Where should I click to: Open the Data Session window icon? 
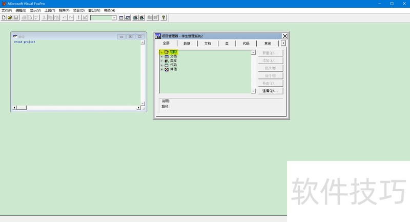(x=128, y=17)
